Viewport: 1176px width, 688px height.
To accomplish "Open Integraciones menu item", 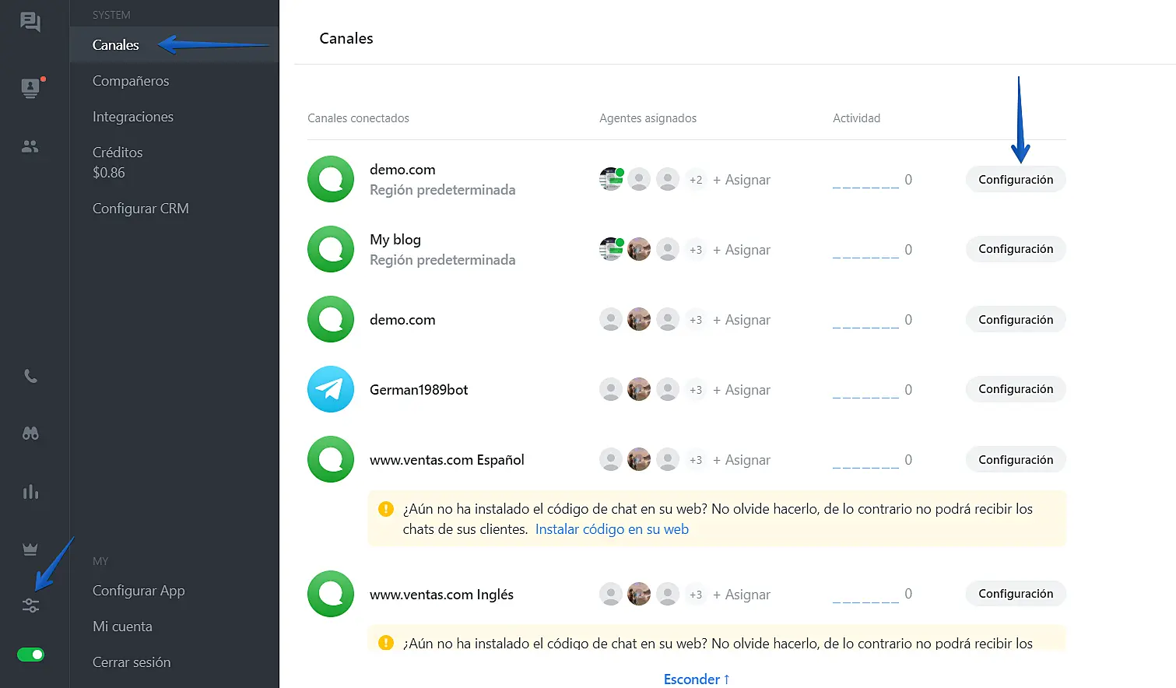I will (x=133, y=117).
